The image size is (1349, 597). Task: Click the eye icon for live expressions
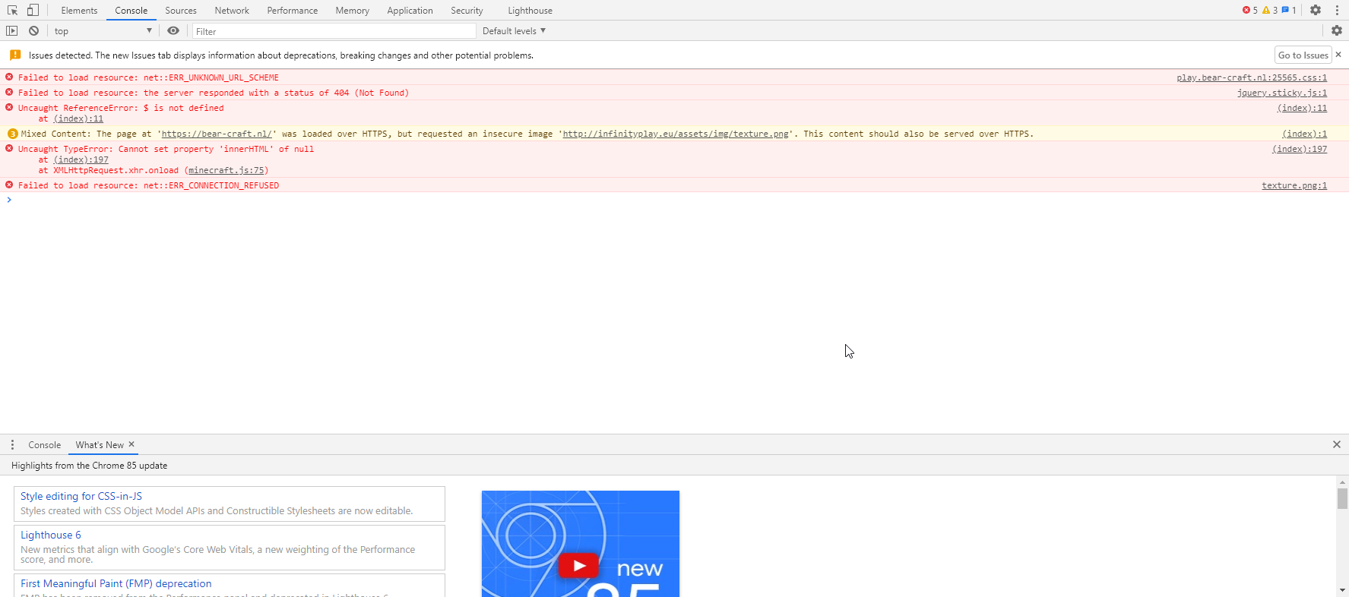173,31
